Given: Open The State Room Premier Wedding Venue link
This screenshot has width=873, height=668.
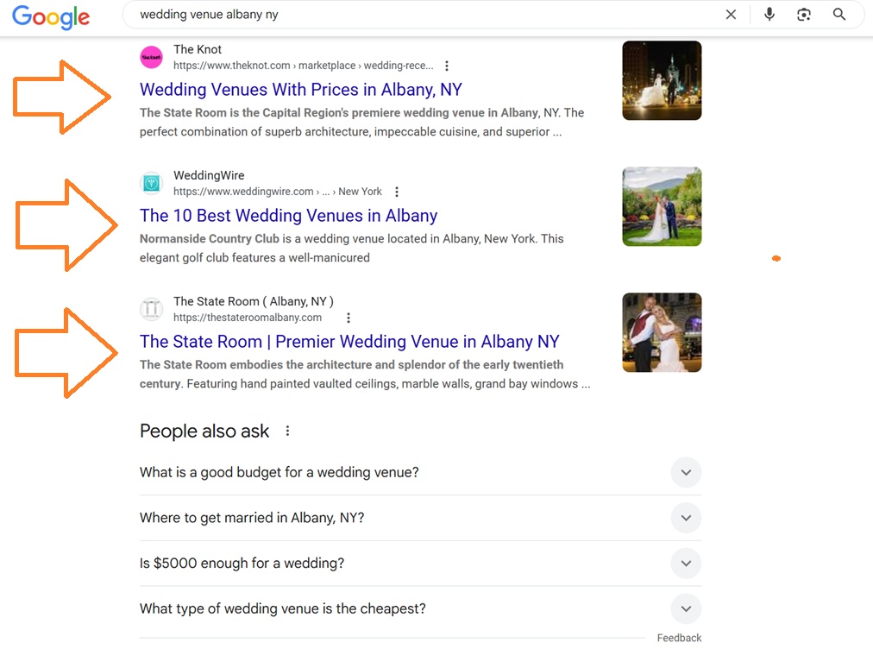Looking at the screenshot, I should 349,342.
